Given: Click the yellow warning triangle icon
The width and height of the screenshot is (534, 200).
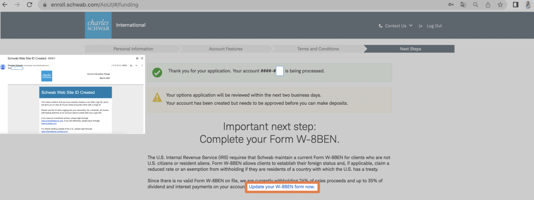Looking at the screenshot, I should coord(157,97).
